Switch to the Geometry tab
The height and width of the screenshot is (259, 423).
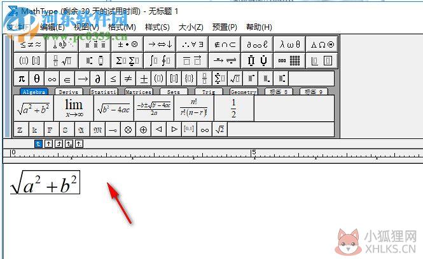click(244, 92)
